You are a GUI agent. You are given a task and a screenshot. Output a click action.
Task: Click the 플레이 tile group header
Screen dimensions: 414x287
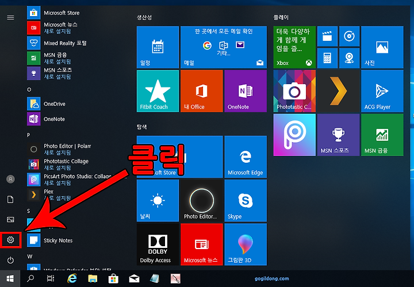[x=281, y=17]
